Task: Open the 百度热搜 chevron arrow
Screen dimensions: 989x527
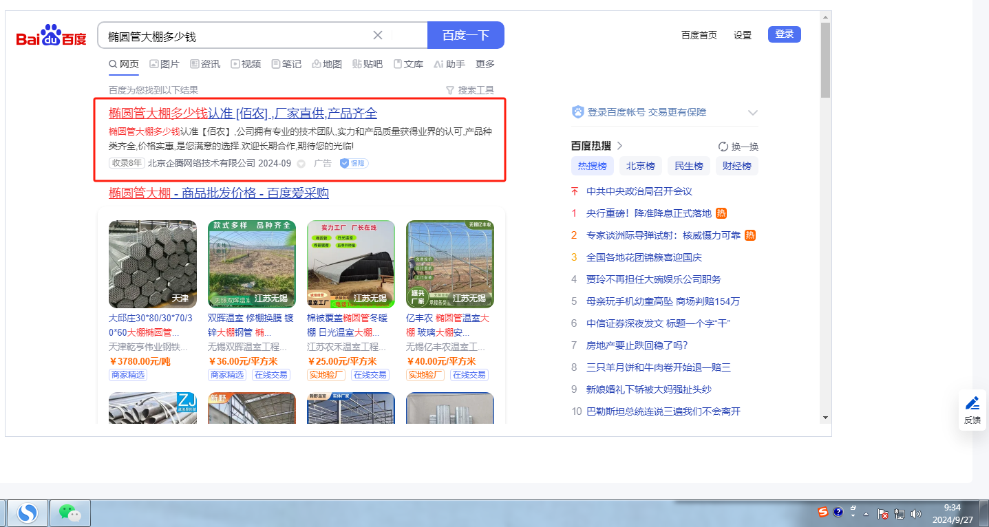Action: tap(619, 146)
